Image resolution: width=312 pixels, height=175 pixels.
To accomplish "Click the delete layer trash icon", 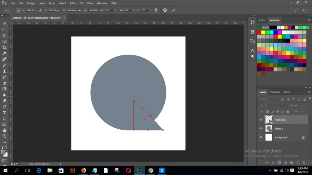I will [x=304, y=163].
